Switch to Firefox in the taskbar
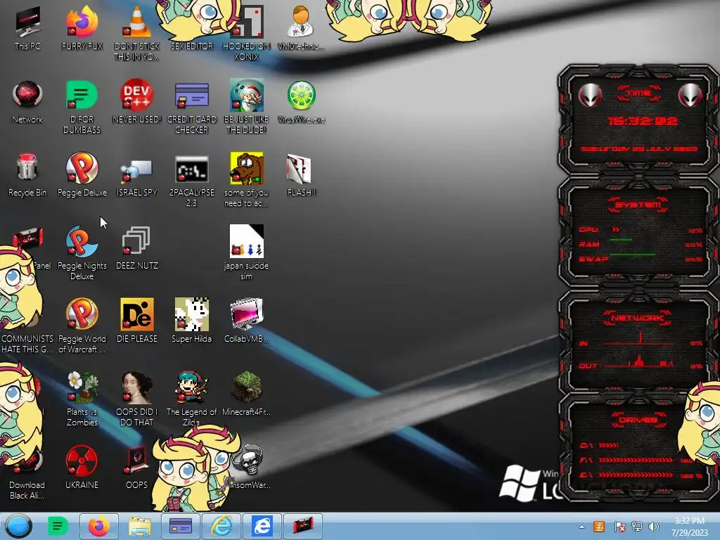720x540 pixels. click(98, 526)
